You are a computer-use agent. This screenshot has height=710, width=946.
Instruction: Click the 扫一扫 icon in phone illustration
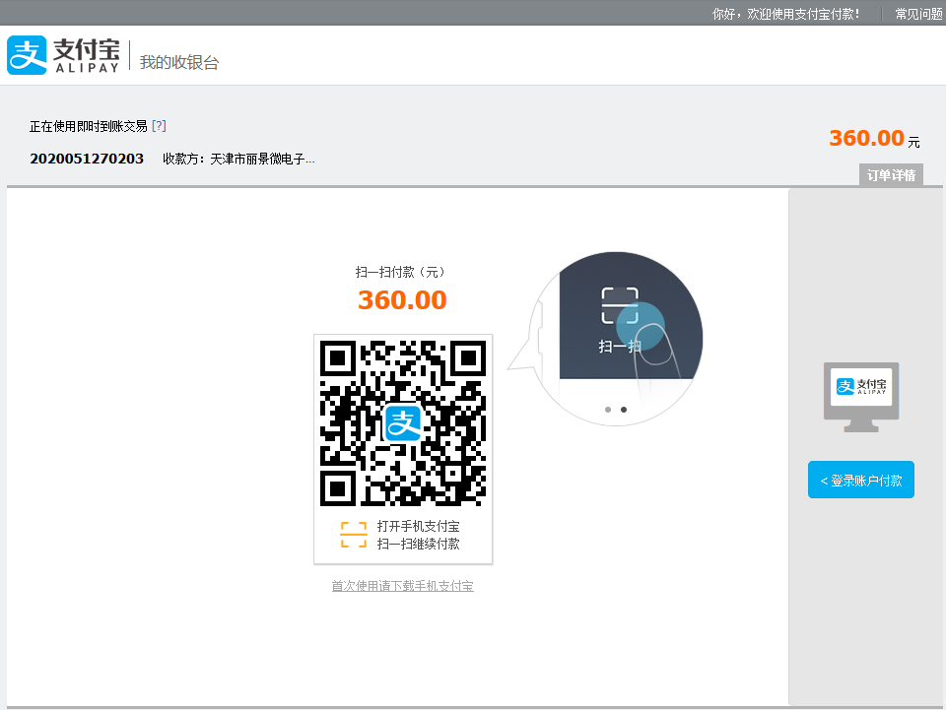[x=620, y=305]
